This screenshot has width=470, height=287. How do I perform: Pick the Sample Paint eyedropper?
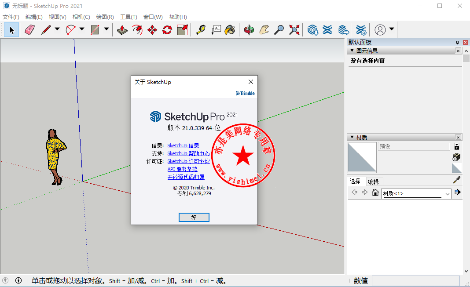(x=456, y=180)
